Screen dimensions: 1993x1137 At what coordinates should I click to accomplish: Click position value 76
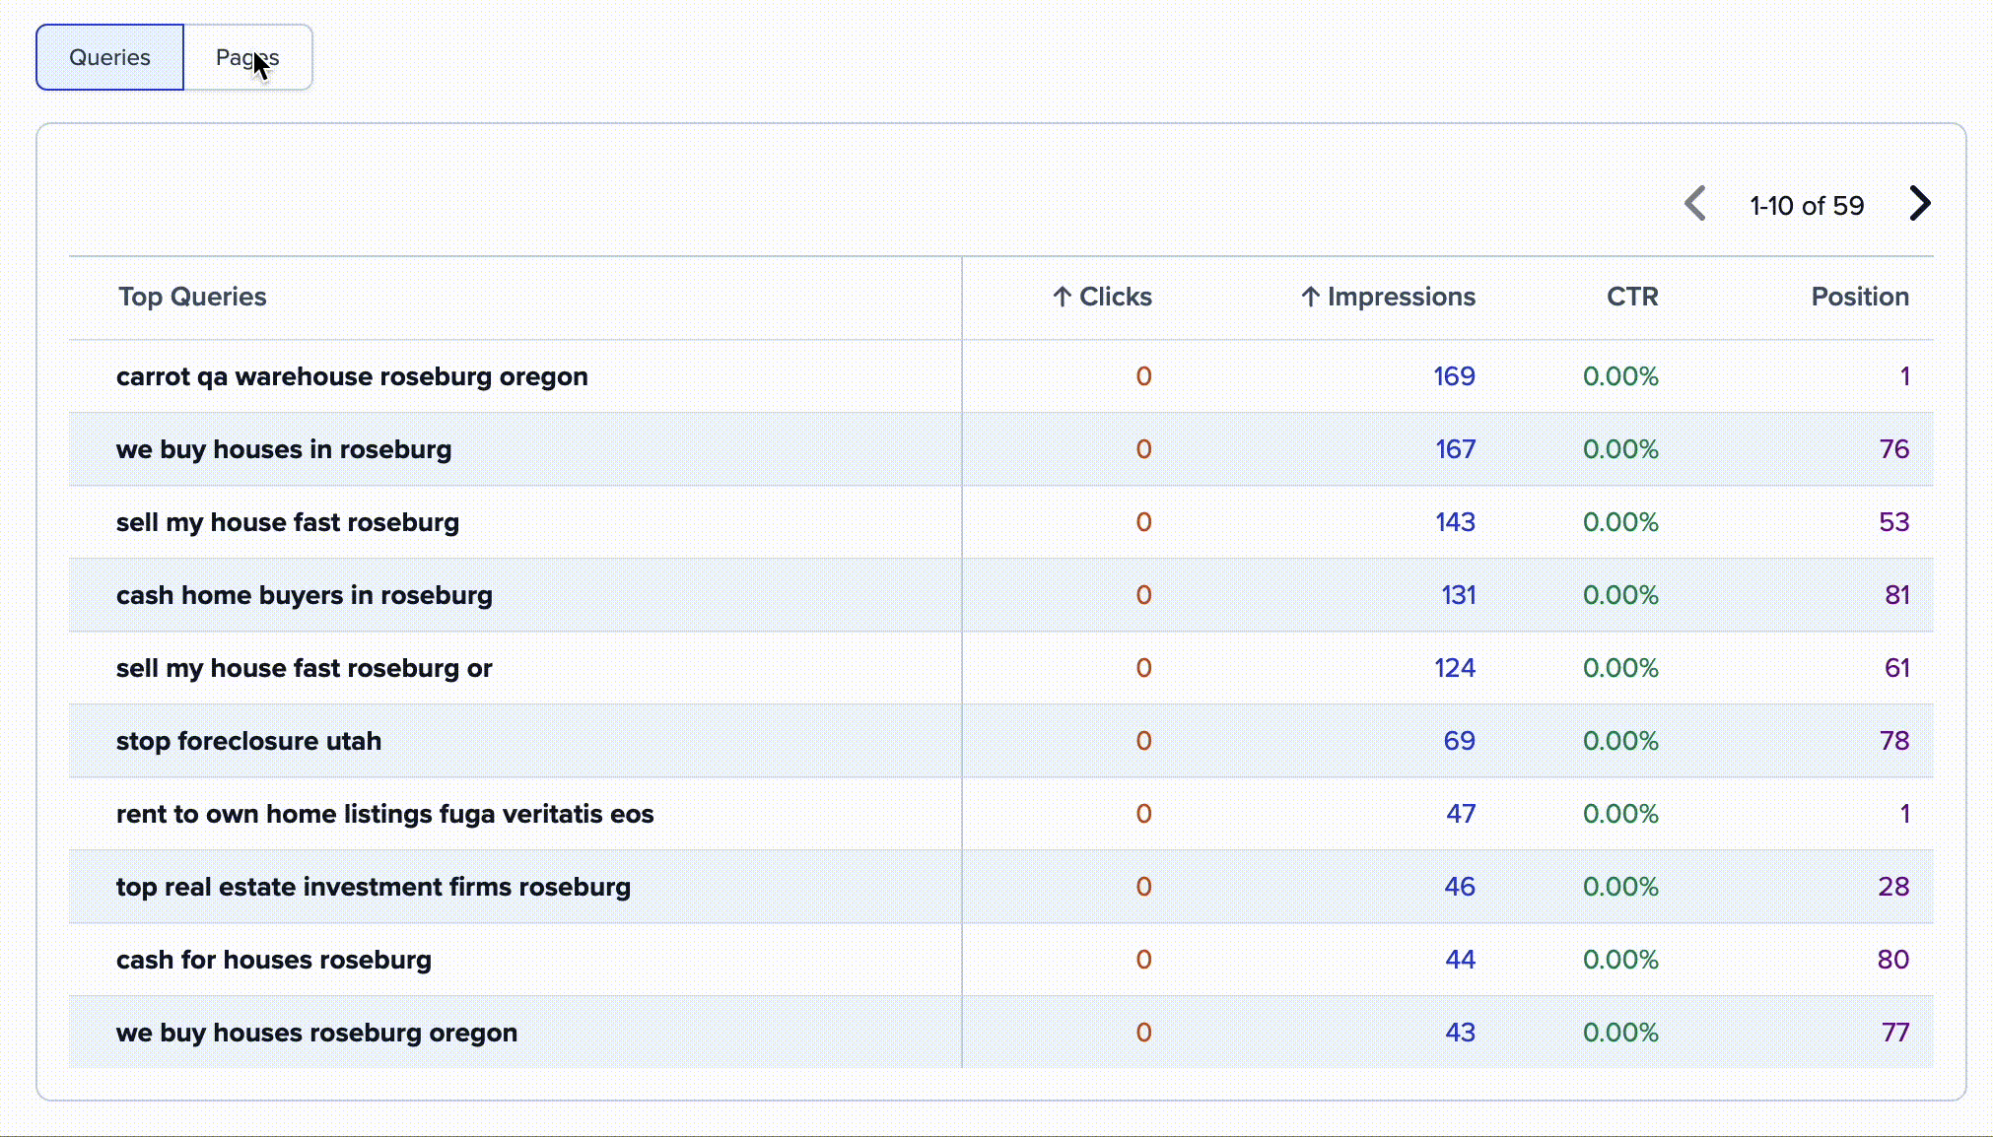[x=1894, y=449]
